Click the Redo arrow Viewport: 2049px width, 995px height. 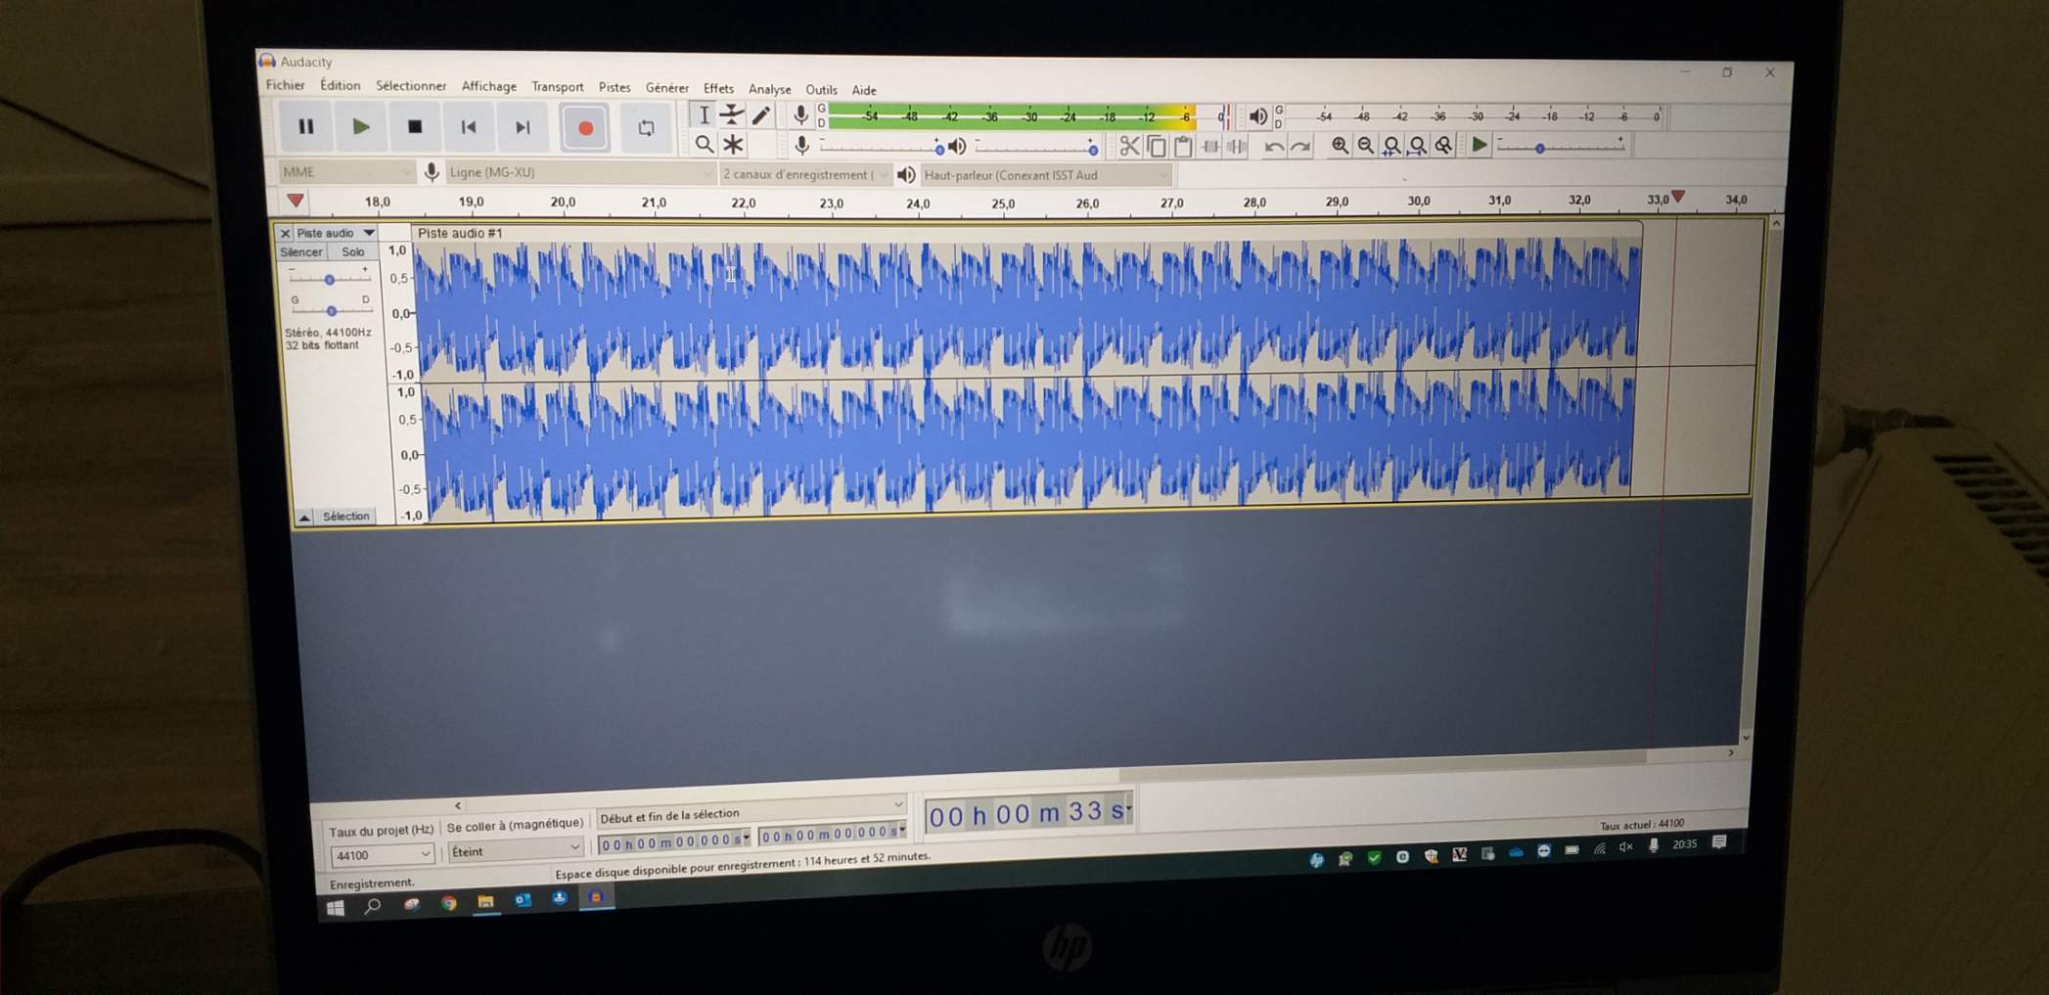(1300, 147)
